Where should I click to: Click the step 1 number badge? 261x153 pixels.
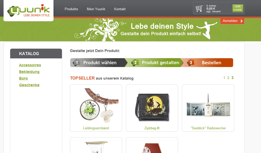(x=76, y=63)
